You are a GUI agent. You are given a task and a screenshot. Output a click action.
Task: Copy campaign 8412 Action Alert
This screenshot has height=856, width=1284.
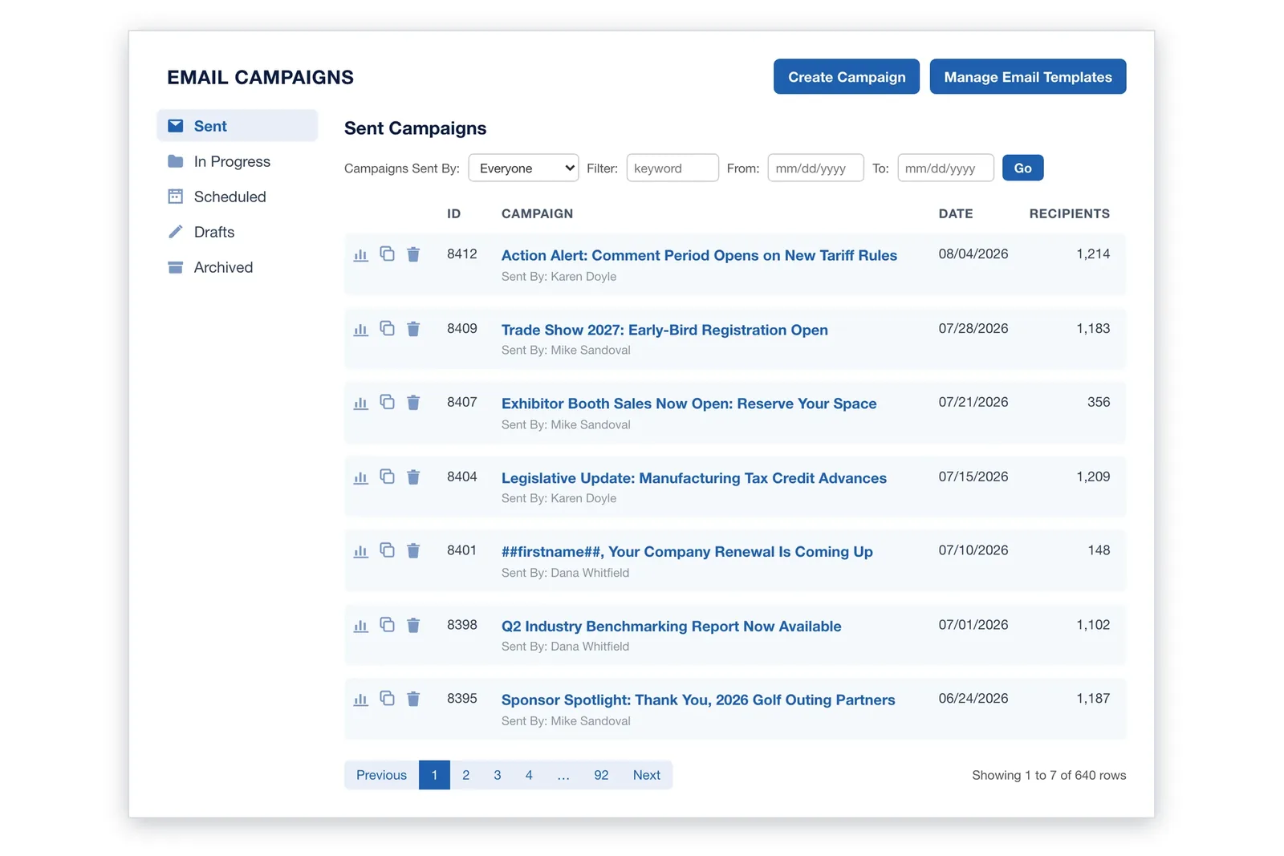coord(387,254)
